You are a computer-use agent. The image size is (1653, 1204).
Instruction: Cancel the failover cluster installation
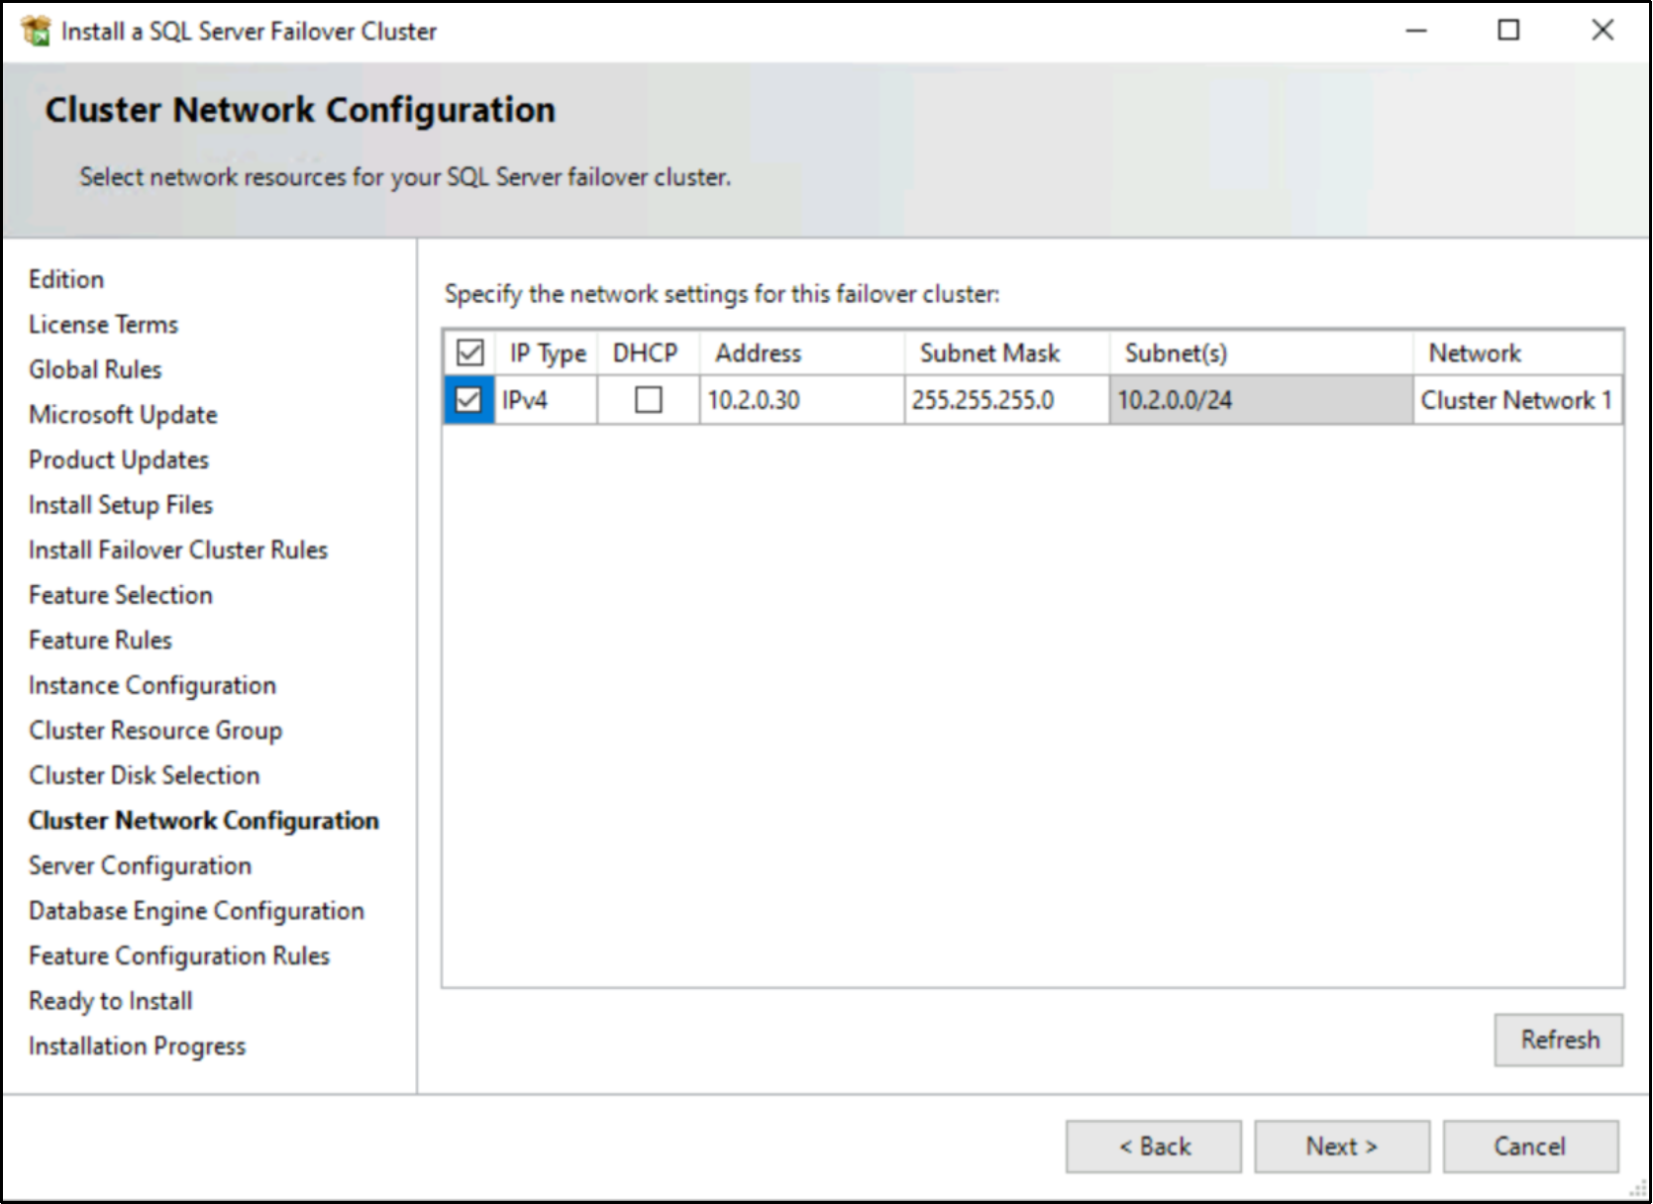1530,1147
